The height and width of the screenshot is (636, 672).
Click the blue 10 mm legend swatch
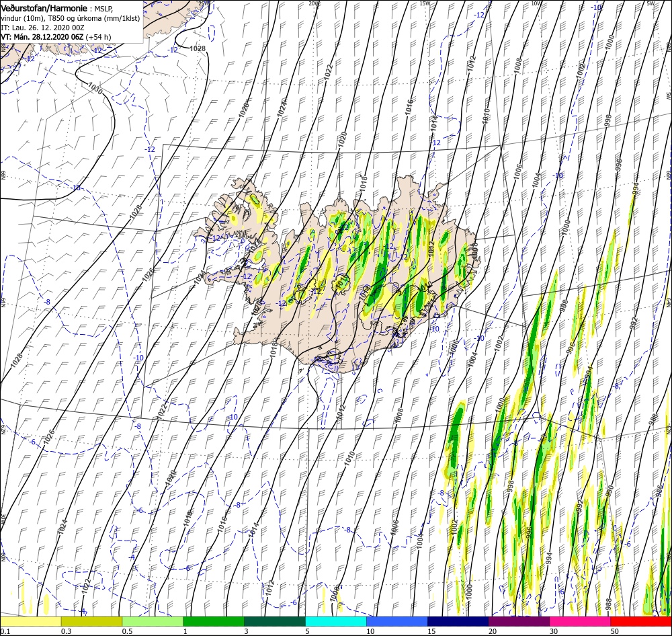click(x=397, y=621)
